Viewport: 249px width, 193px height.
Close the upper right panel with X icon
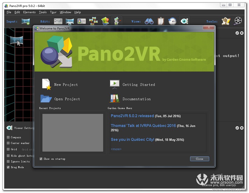coord(242,33)
